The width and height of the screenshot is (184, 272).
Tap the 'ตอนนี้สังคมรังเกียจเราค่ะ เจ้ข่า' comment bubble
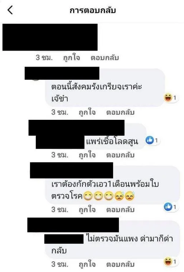pyautogui.click(x=105, y=88)
